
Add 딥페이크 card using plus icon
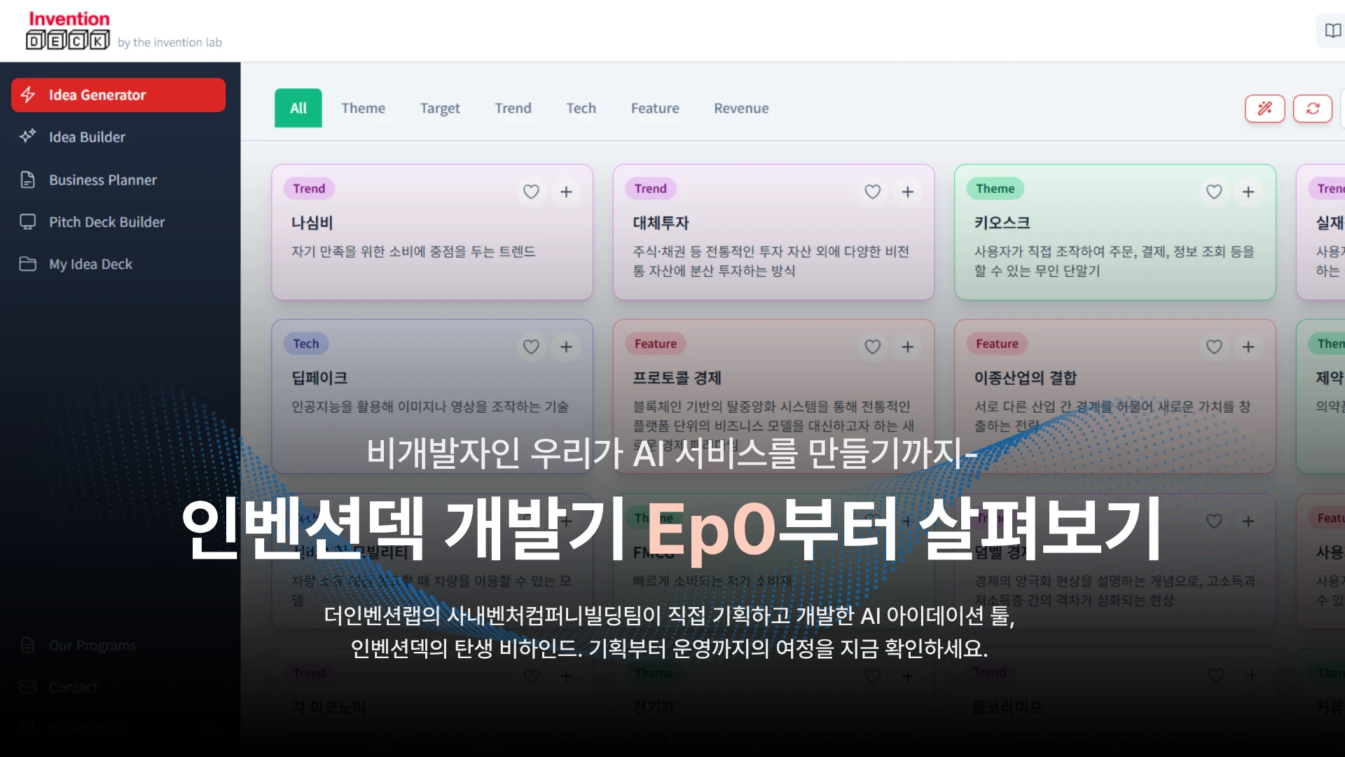click(566, 347)
